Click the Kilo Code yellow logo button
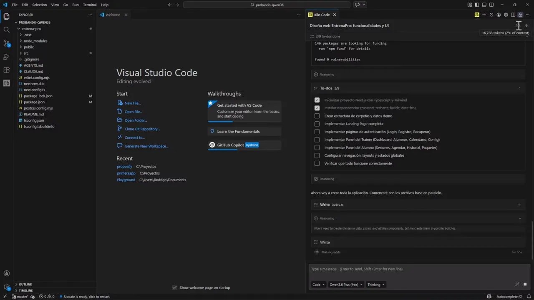 (476, 15)
